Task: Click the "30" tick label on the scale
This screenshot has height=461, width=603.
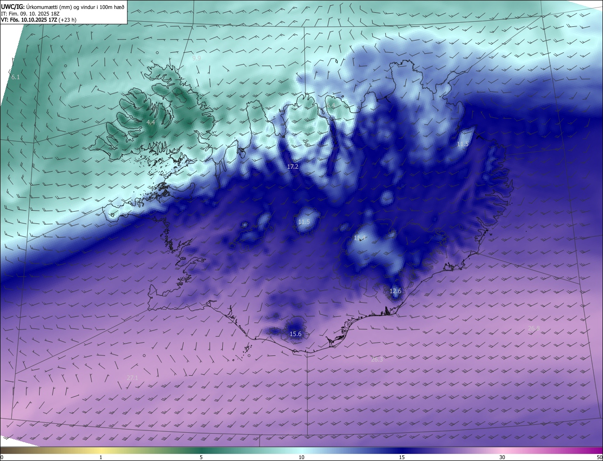Action: (x=502, y=458)
